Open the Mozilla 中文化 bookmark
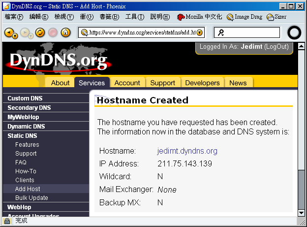 tap(200, 17)
